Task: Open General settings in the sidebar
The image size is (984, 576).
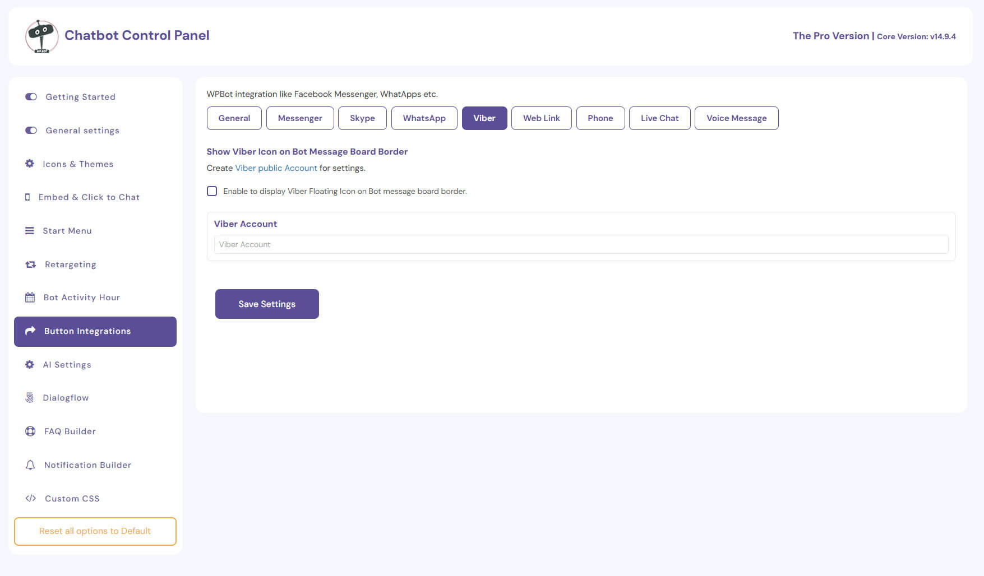Action: pos(95,131)
